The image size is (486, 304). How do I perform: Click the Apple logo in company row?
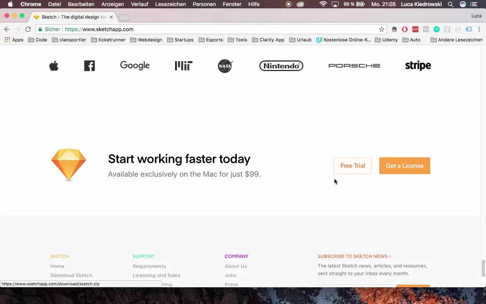tap(54, 66)
